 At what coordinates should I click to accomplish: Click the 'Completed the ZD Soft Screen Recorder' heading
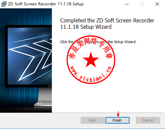coord(107,24)
